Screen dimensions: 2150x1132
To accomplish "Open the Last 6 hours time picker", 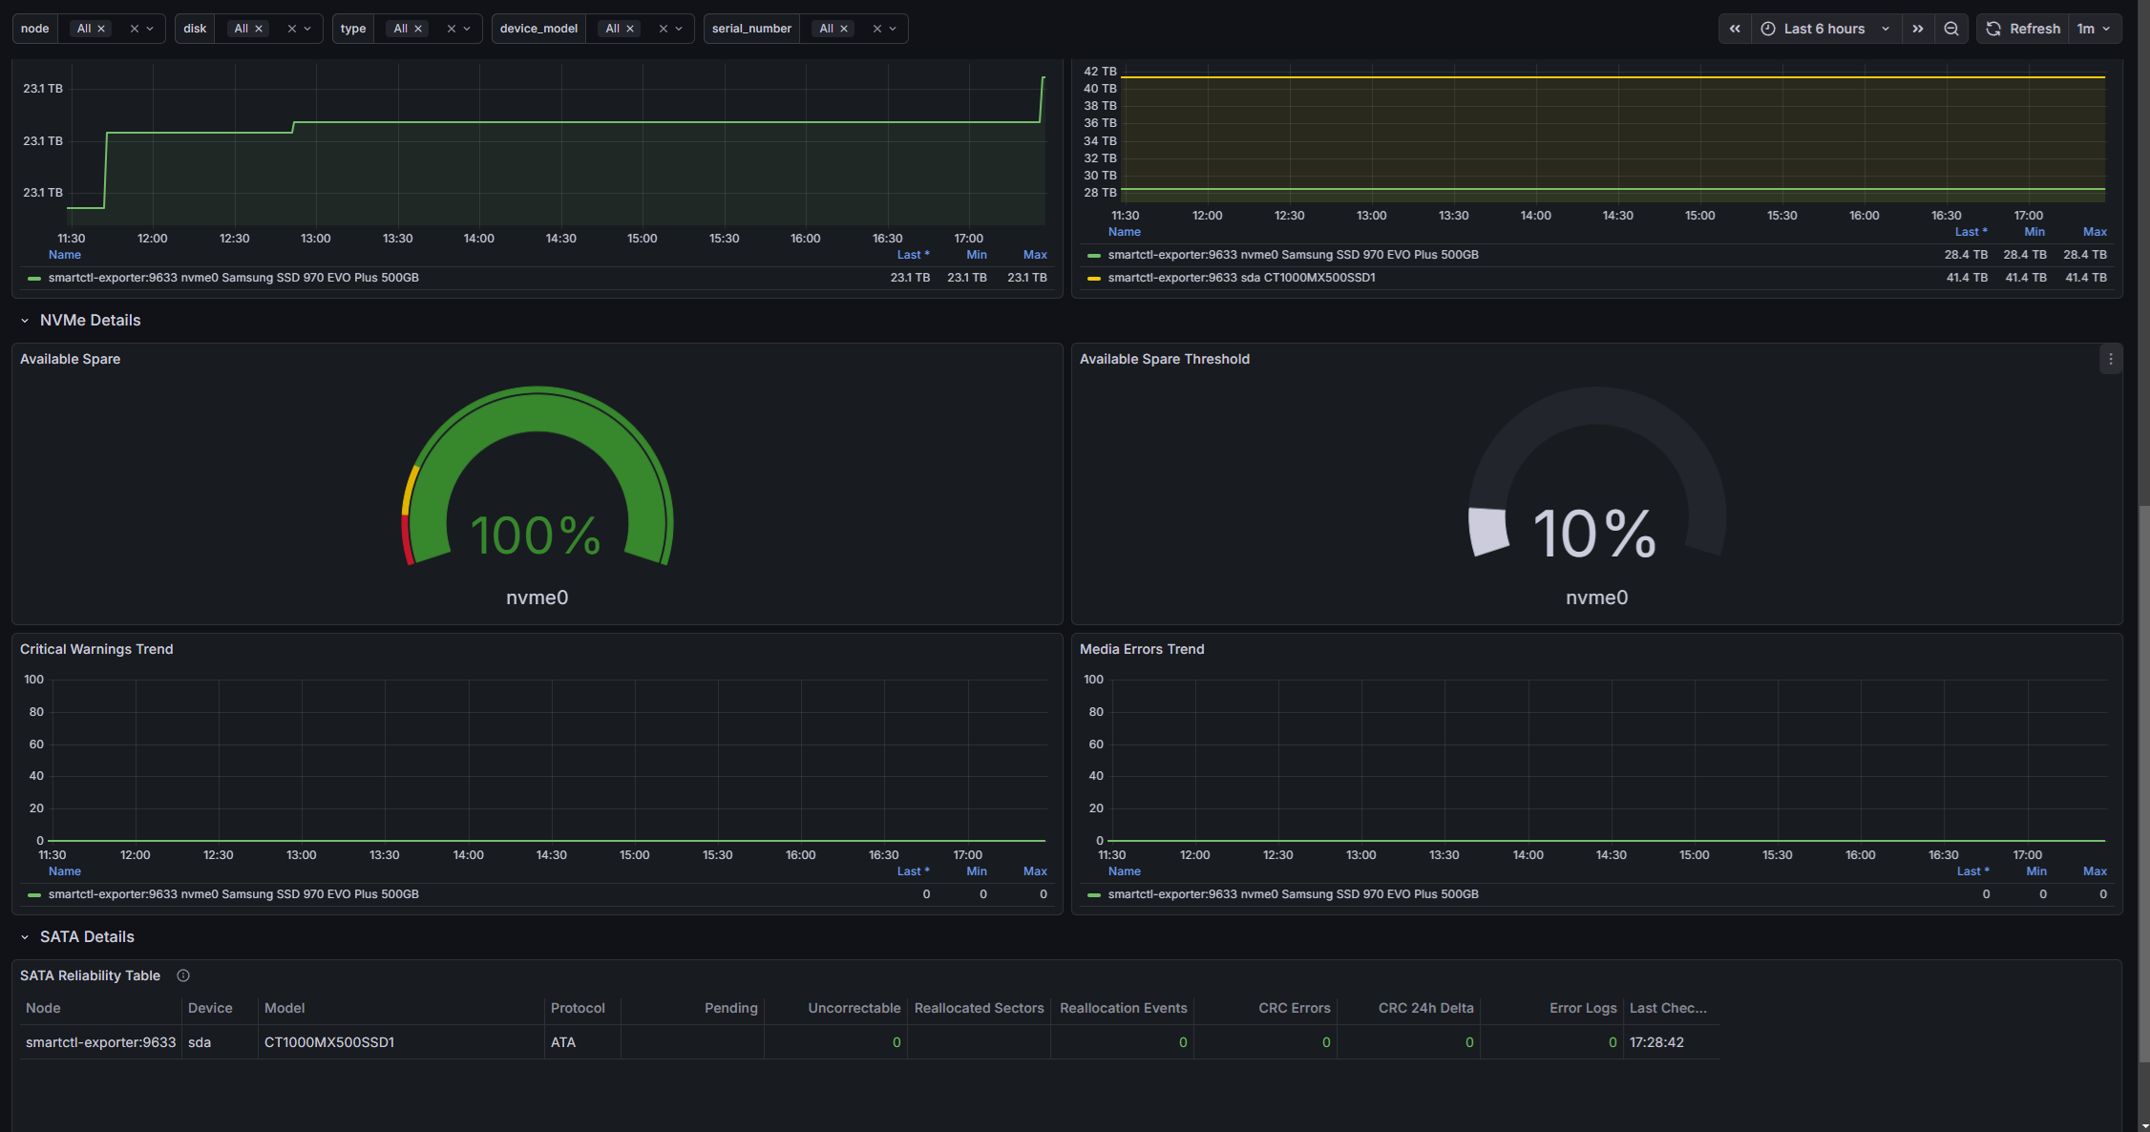I will coord(1825,29).
